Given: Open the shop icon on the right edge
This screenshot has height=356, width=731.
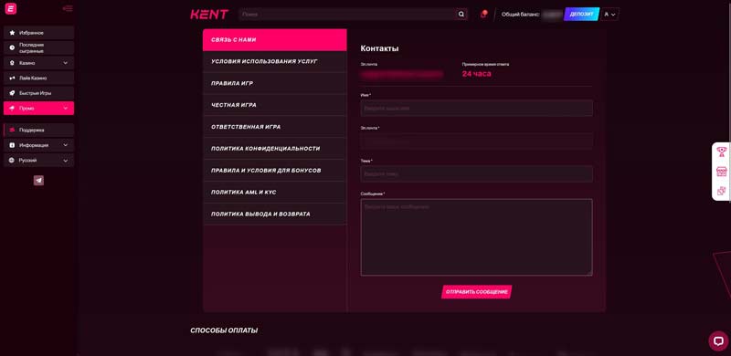Looking at the screenshot, I should click(x=721, y=171).
